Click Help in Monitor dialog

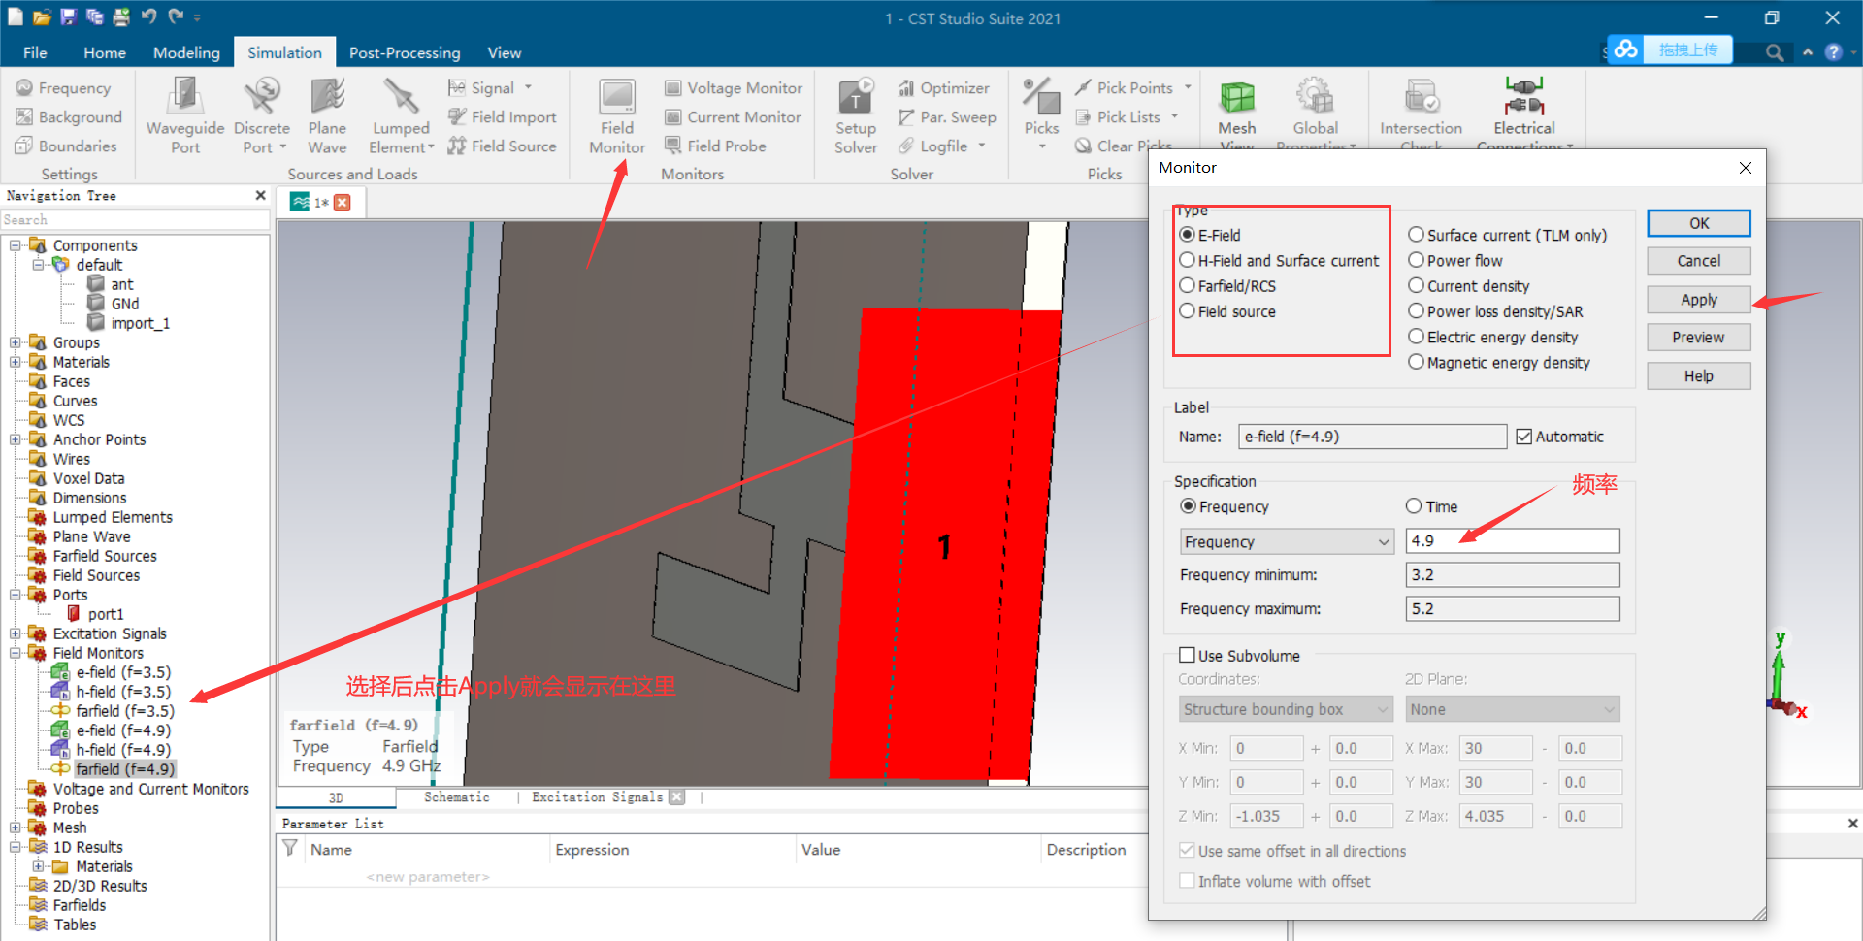pos(1699,376)
